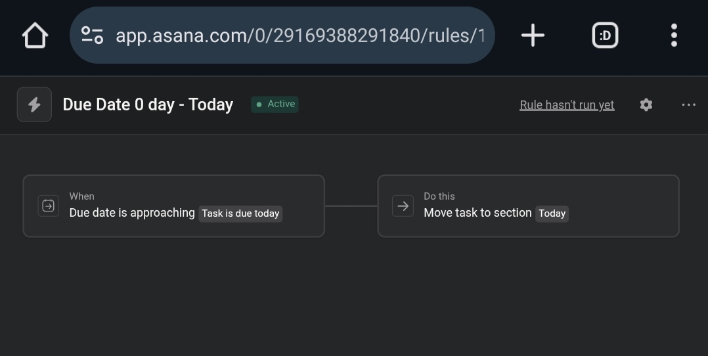Tap the browser home icon
Screen dimensions: 708x356
pyautogui.click(x=35, y=35)
